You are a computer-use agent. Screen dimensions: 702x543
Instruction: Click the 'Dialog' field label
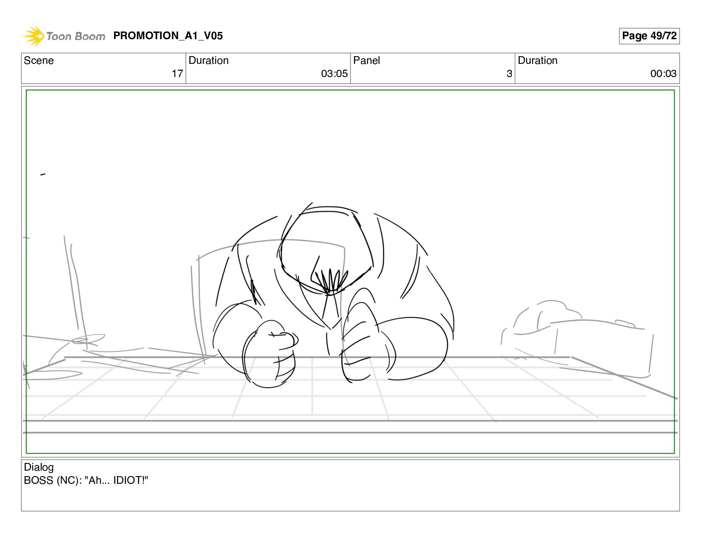pyautogui.click(x=39, y=467)
